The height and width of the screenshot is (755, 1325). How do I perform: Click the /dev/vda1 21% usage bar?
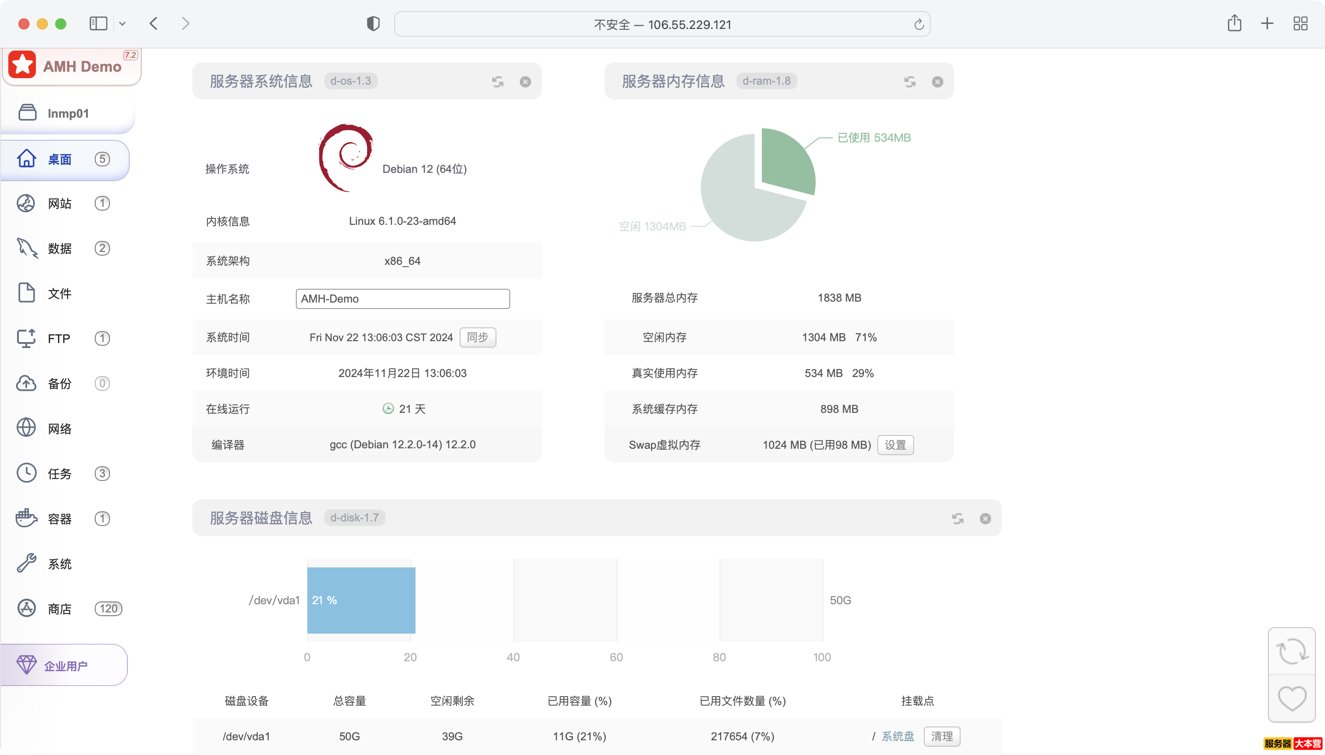361,601
